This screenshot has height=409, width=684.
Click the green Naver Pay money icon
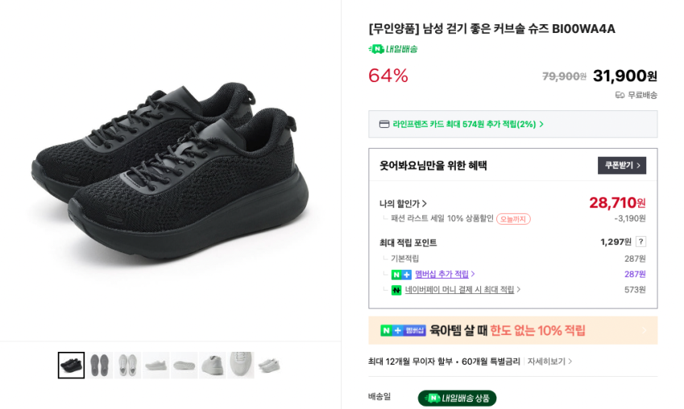pos(396,290)
